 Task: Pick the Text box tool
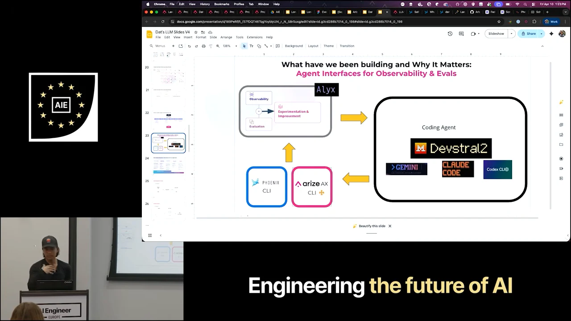tap(251, 46)
